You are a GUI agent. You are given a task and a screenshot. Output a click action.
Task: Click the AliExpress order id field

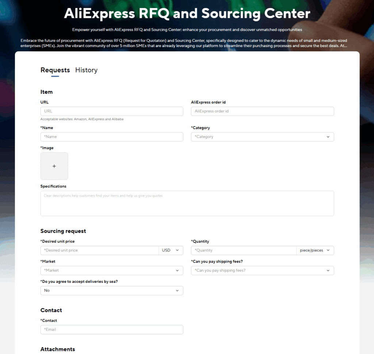tap(262, 111)
